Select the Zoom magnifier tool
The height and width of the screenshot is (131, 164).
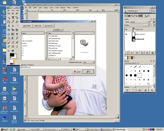click(x=17, y=22)
